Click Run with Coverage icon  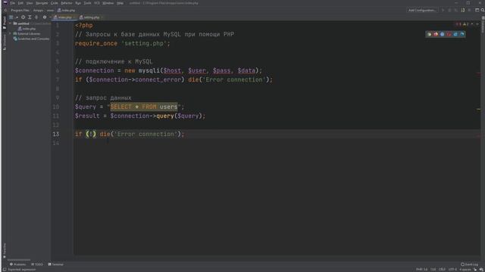[x=456, y=10]
